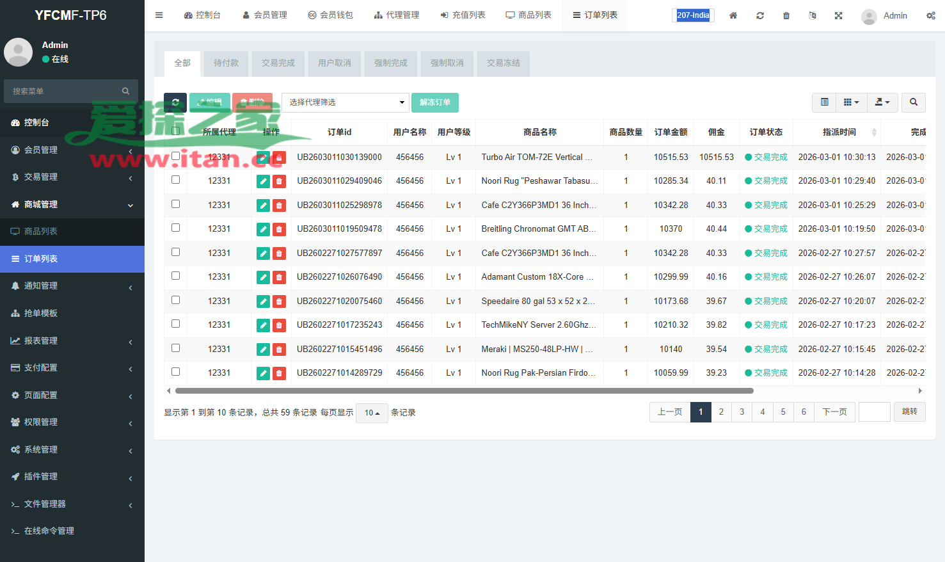Image resolution: width=945 pixels, height=562 pixels.
Task: Delete order UB2603011025298978 with red trash icon
Action: pos(279,205)
